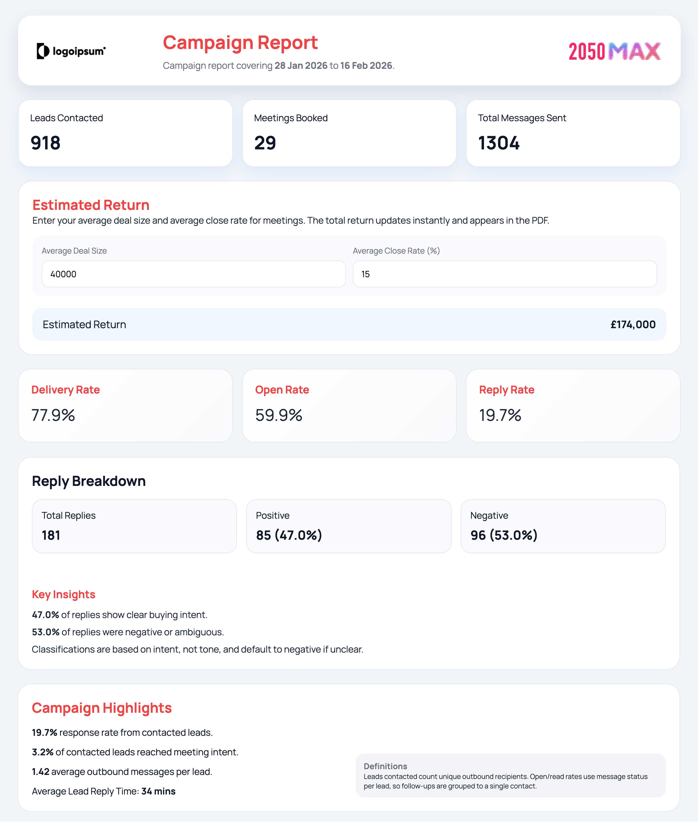Select the Meetings Booked card
Image resolution: width=698 pixels, height=823 pixels.
tap(349, 133)
